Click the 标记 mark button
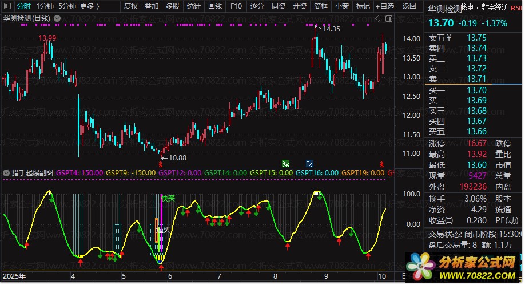Screen dimensions: 525x285 [363, 6]
